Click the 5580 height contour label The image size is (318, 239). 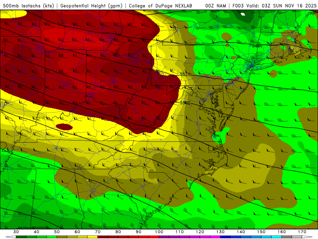pyautogui.click(x=185, y=103)
